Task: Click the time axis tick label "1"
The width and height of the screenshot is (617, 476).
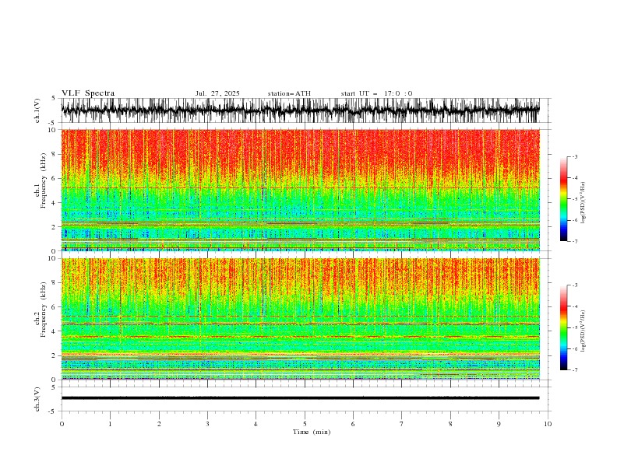Action: point(110,424)
